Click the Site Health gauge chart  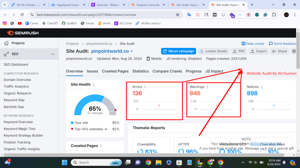(95, 105)
